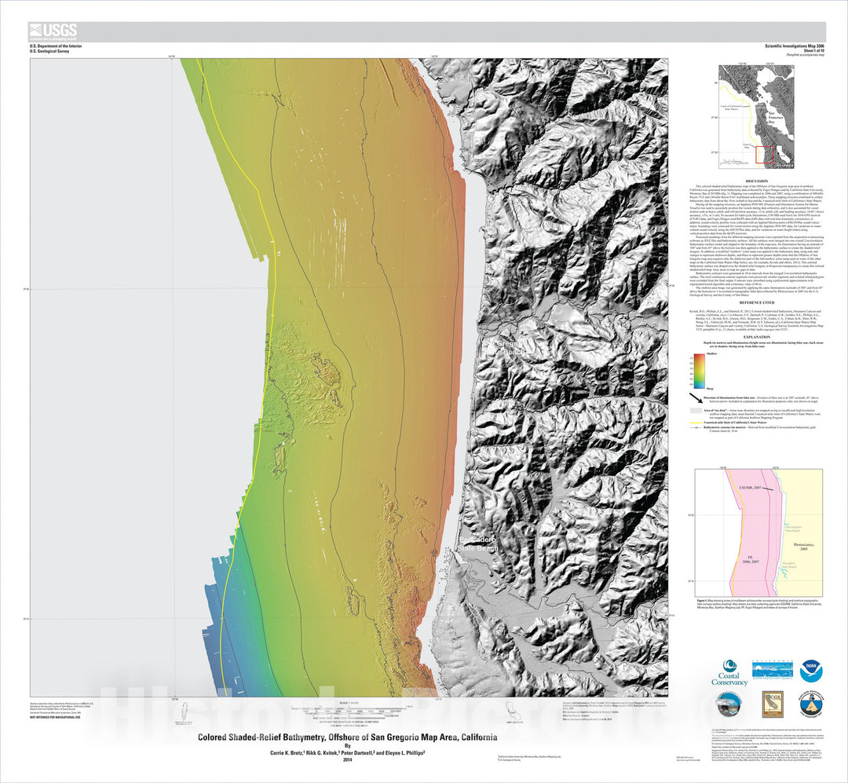Click the round logo below Coastal Conservancy
Screen dimensions: 848x783
[729, 704]
